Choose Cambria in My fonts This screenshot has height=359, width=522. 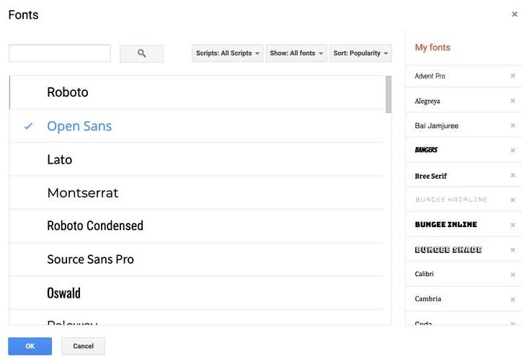428,298
